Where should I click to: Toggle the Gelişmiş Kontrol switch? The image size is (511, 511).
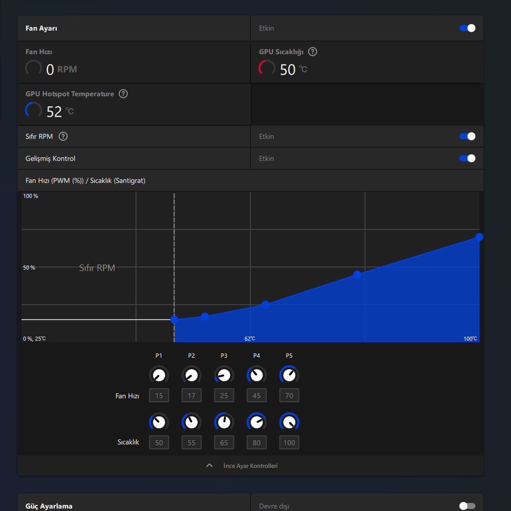467,158
